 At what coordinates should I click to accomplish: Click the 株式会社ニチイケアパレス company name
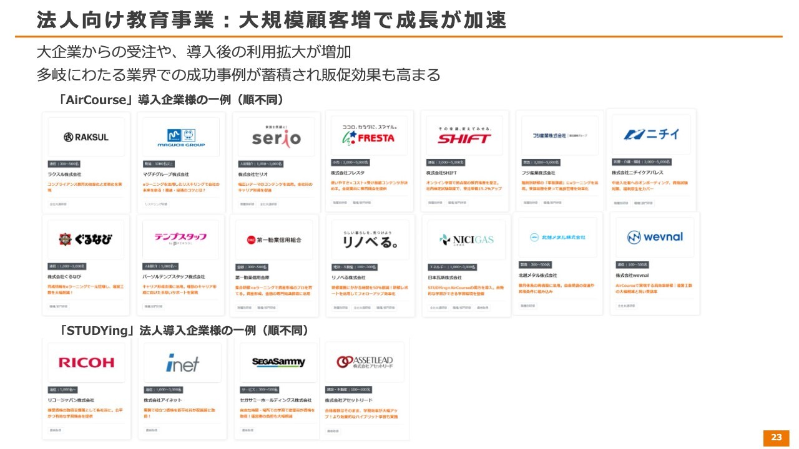(x=638, y=172)
